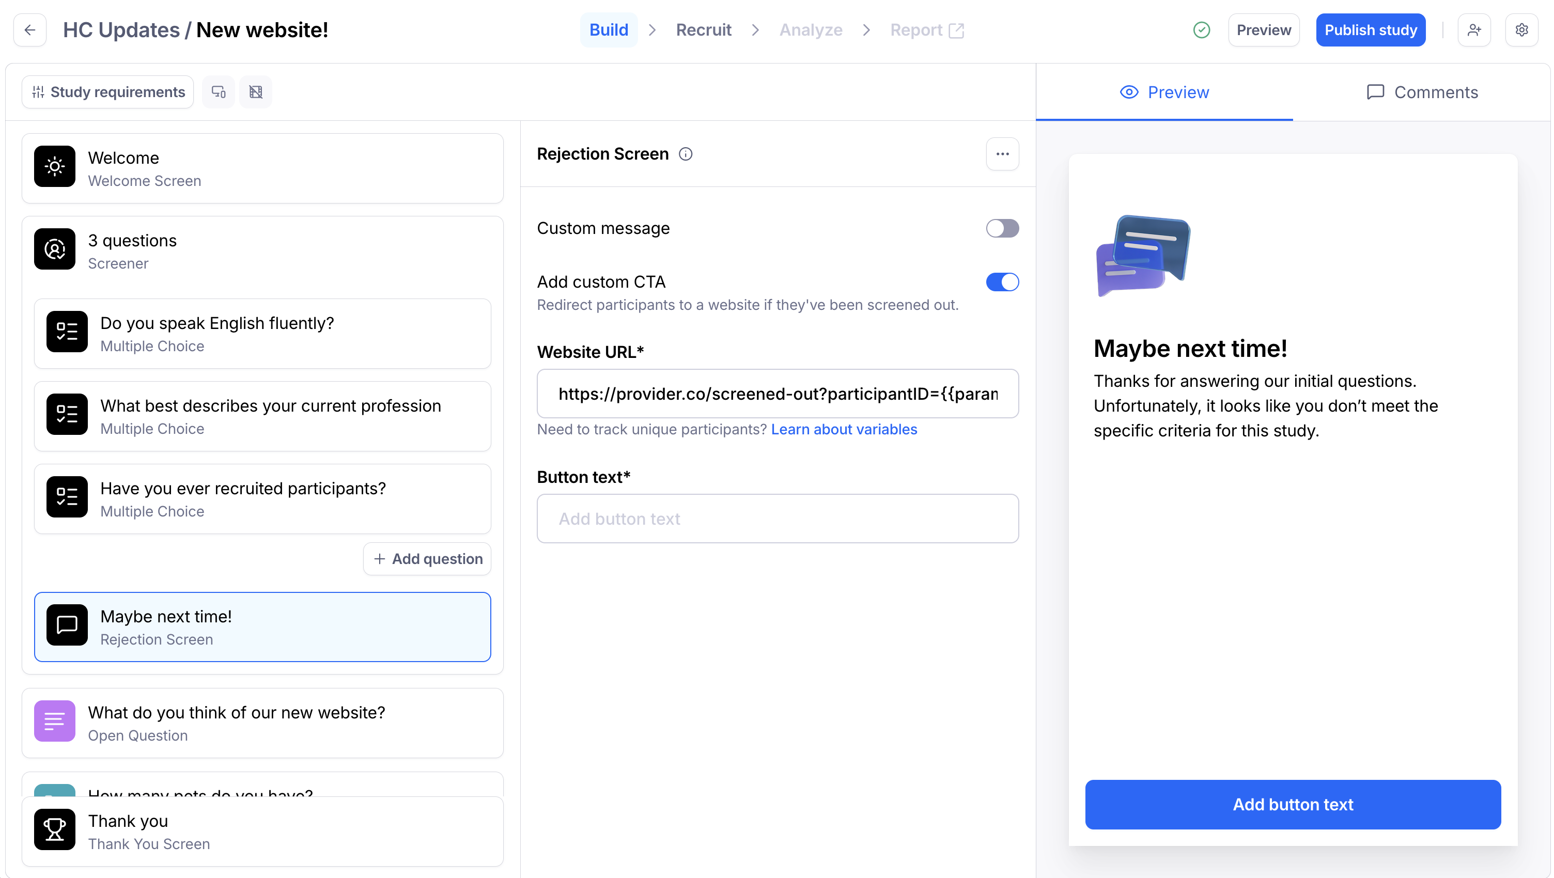Click the Thank you trophy icon
The width and height of the screenshot is (1554, 878).
pyautogui.click(x=55, y=830)
